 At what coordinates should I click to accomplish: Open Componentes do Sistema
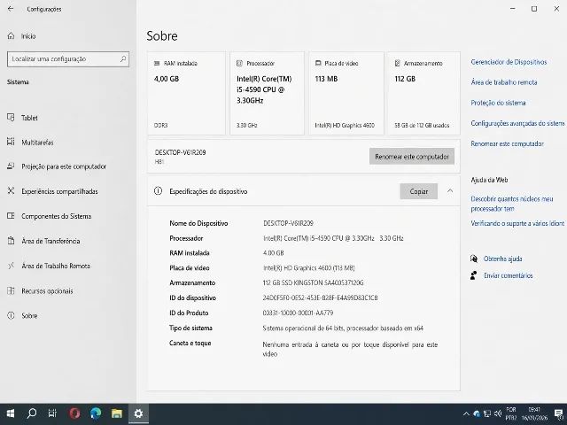56,216
